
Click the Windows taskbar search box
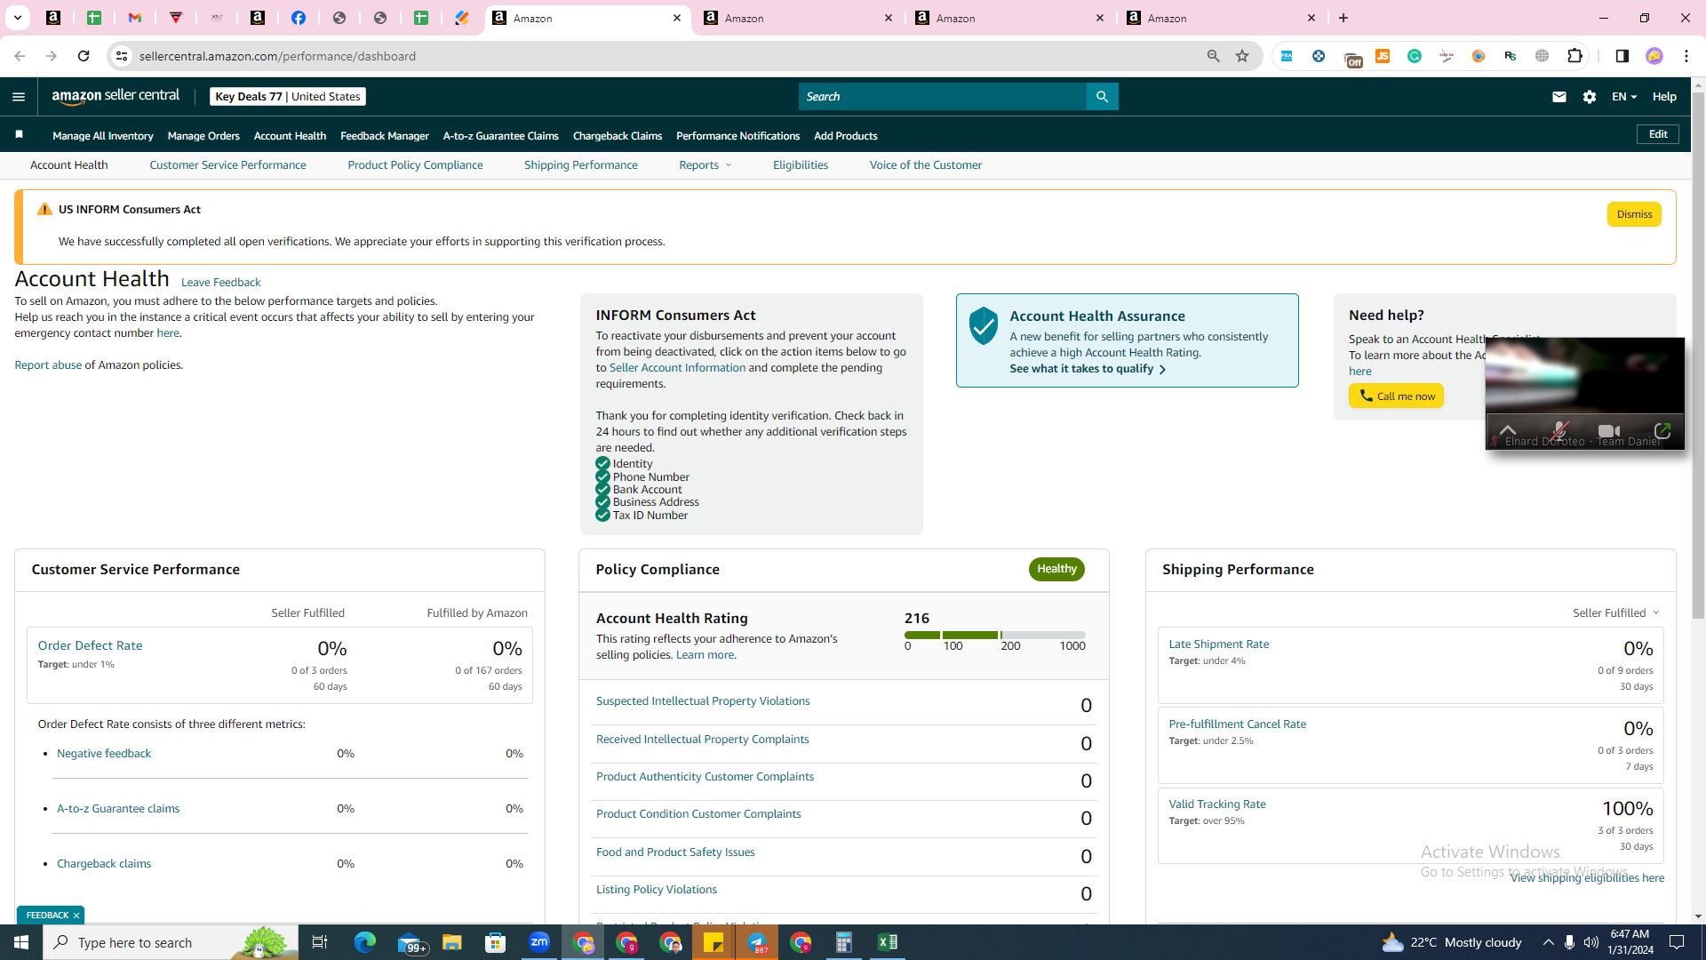(171, 942)
